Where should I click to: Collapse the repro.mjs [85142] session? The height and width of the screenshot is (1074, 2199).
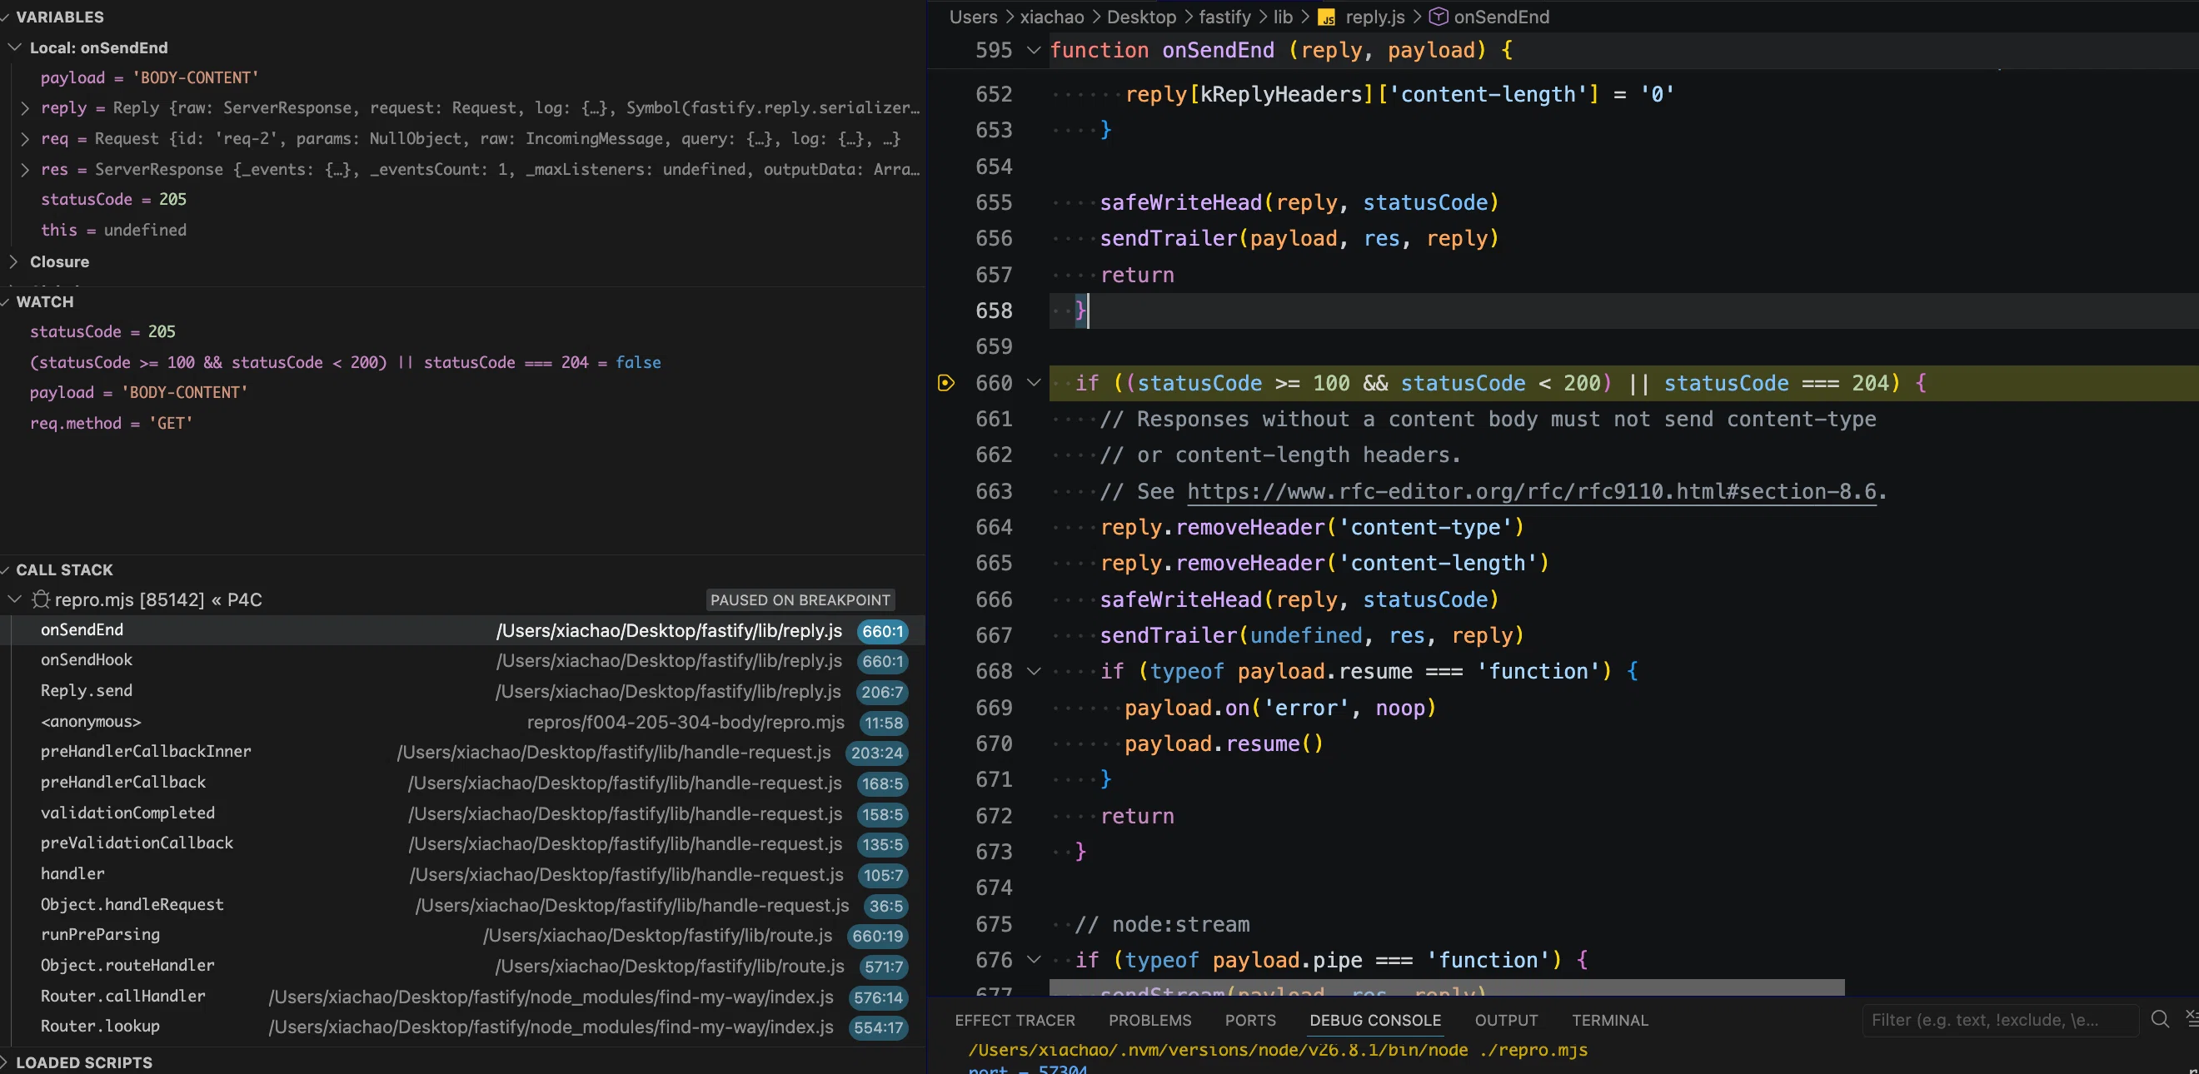14,599
